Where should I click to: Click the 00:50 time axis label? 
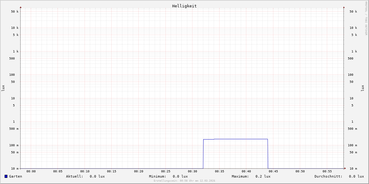click(300, 171)
